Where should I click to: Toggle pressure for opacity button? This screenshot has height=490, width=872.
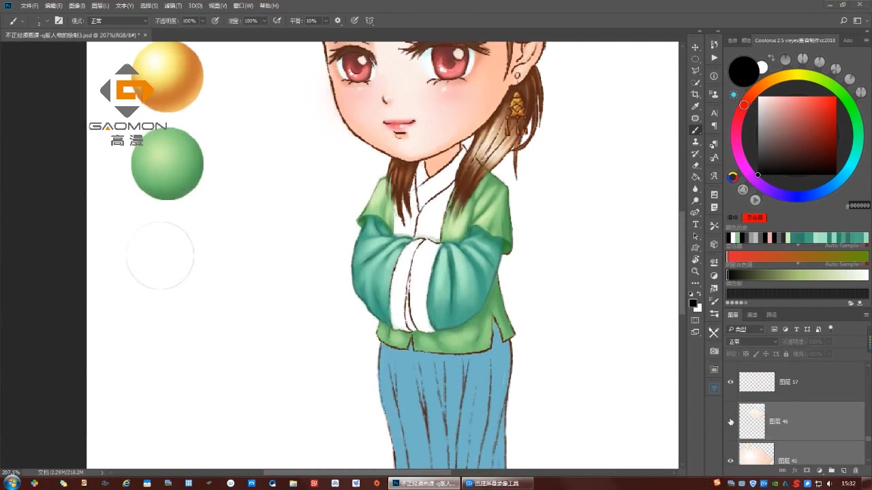(215, 20)
